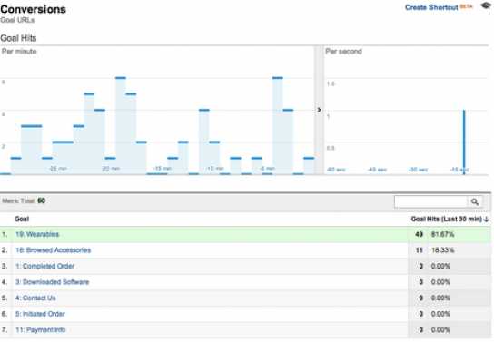Open the 19: Wearables goal
Viewport: 494px width, 342px height.
pos(37,234)
